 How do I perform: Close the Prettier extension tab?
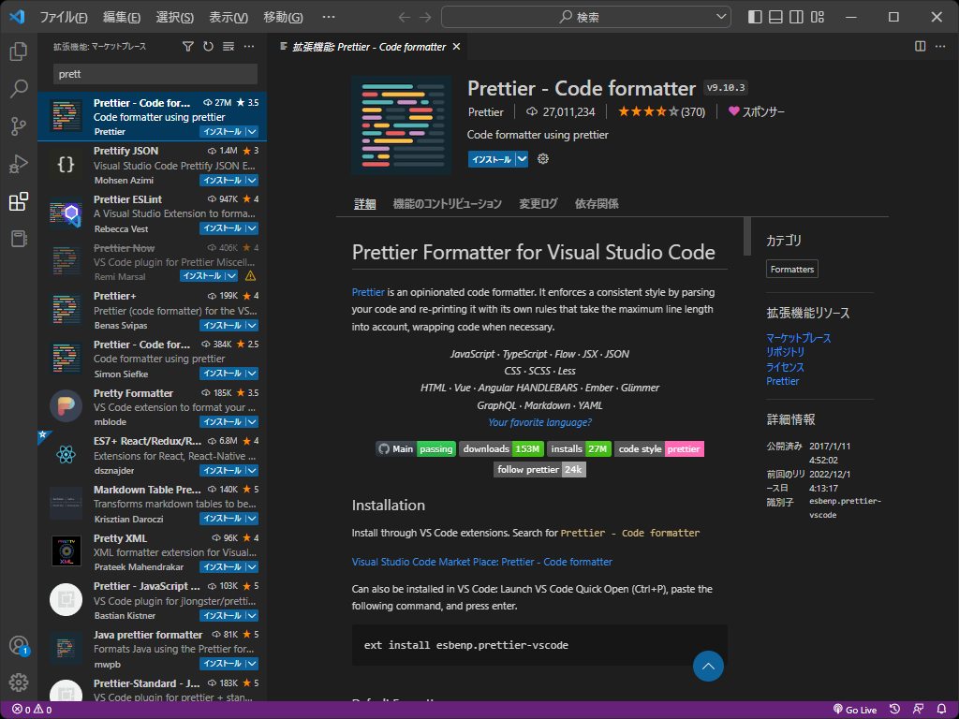[456, 47]
